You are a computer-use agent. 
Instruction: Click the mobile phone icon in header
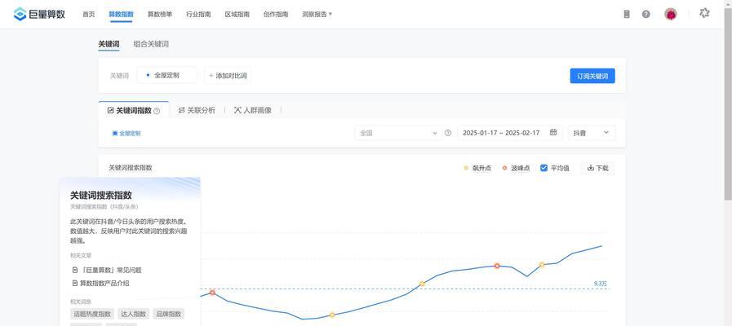pos(627,15)
